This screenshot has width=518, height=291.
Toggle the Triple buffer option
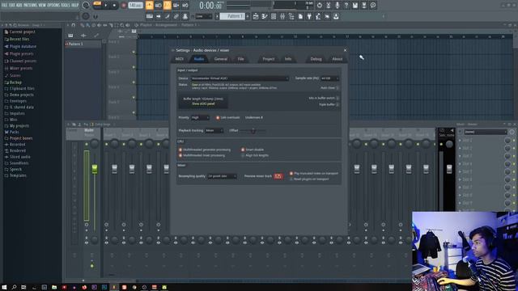coord(337,104)
